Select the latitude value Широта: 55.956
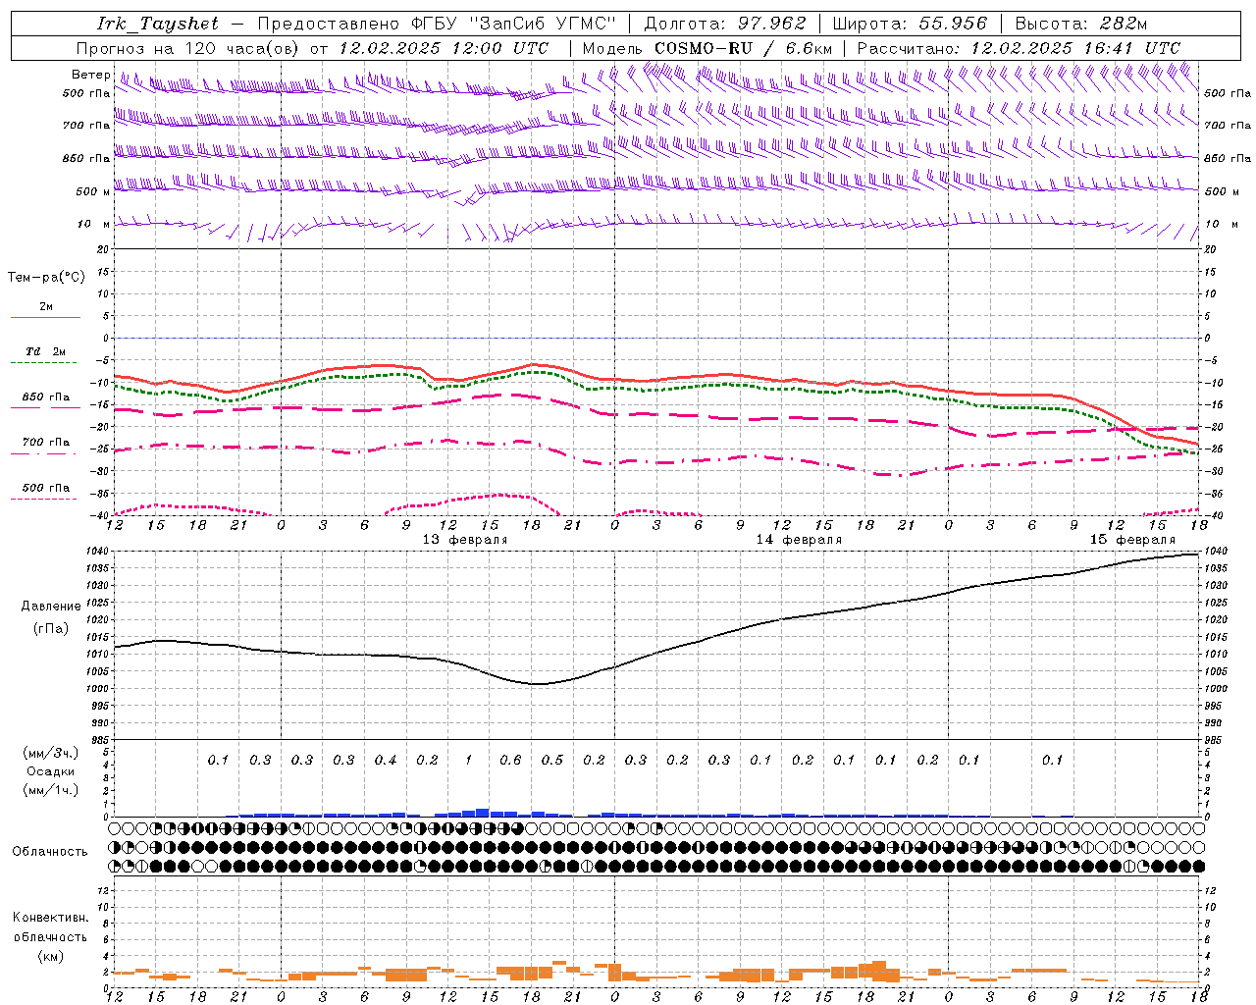 pyautogui.click(x=910, y=24)
